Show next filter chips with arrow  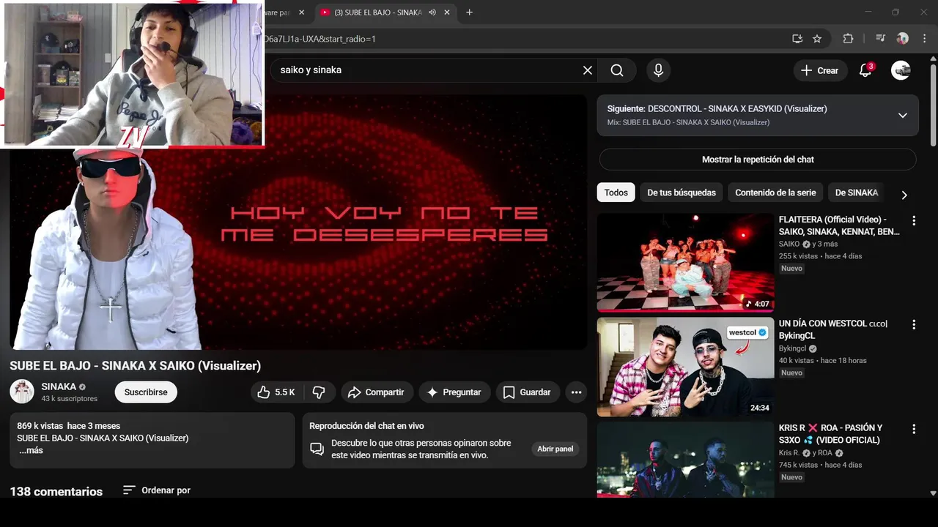(904, 195)
